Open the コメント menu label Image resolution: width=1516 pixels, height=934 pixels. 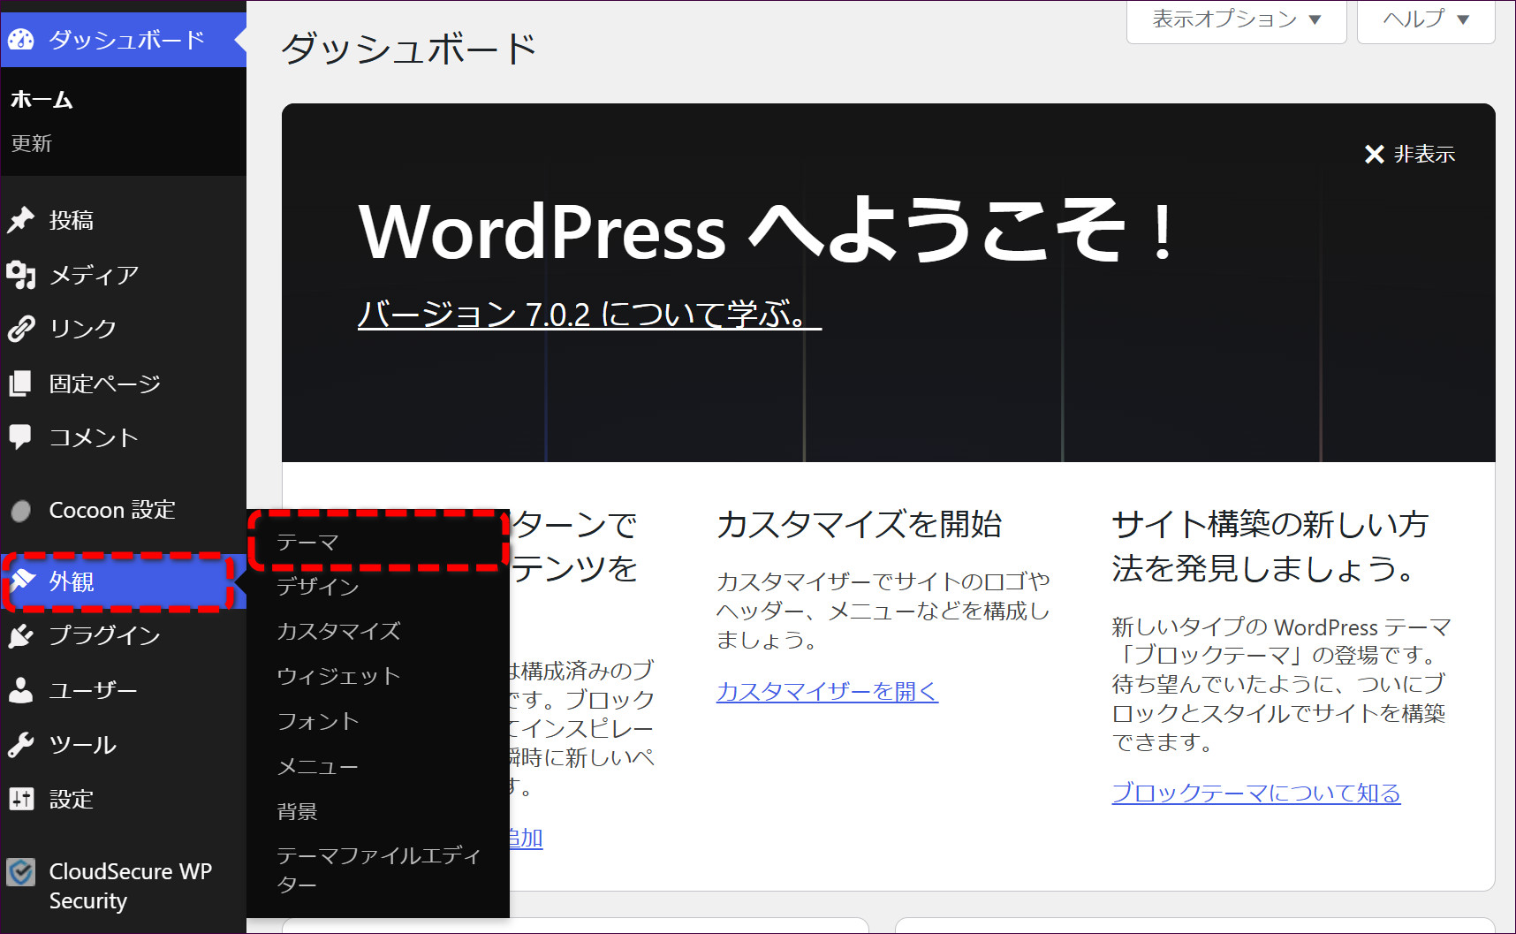(94, 437)
